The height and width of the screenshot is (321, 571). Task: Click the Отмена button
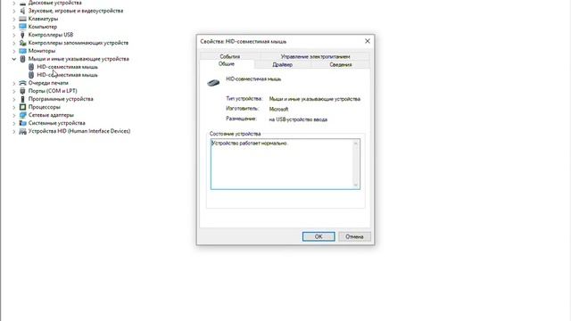coord(354,236)
